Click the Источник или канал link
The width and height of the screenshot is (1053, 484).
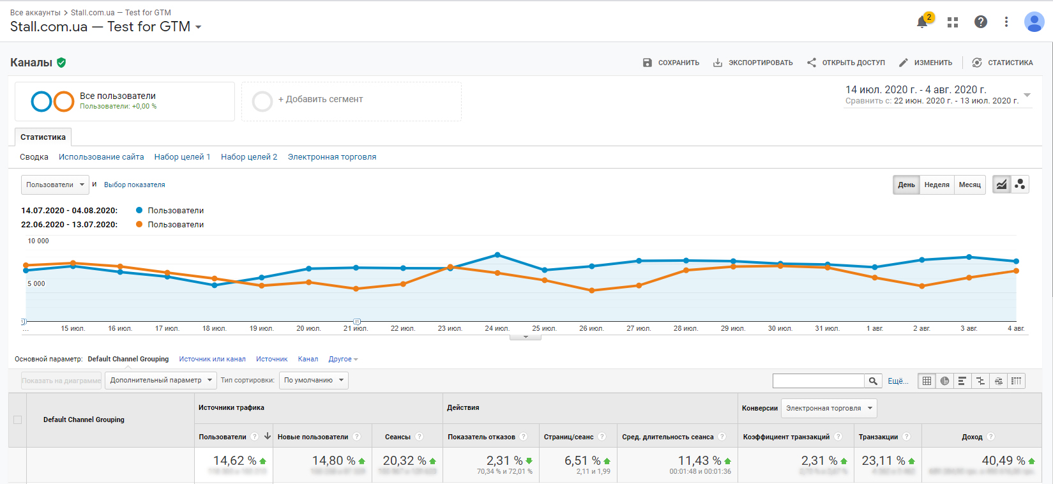(212, 359)
